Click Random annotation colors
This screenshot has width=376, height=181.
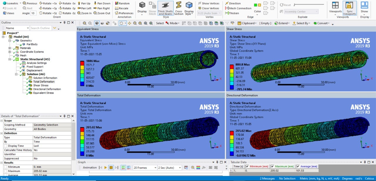122,4
